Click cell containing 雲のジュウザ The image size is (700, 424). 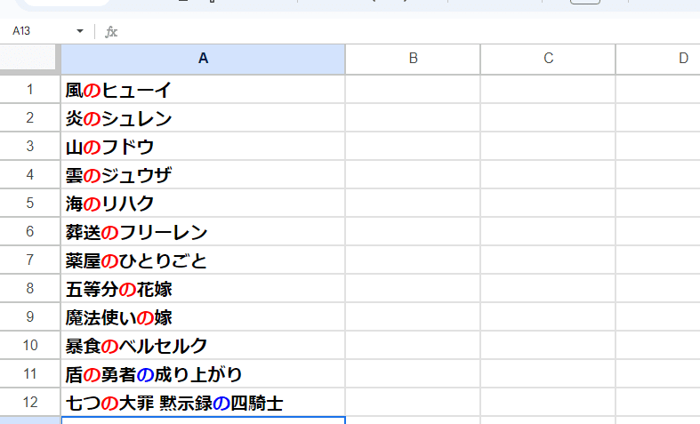[203, 174]
